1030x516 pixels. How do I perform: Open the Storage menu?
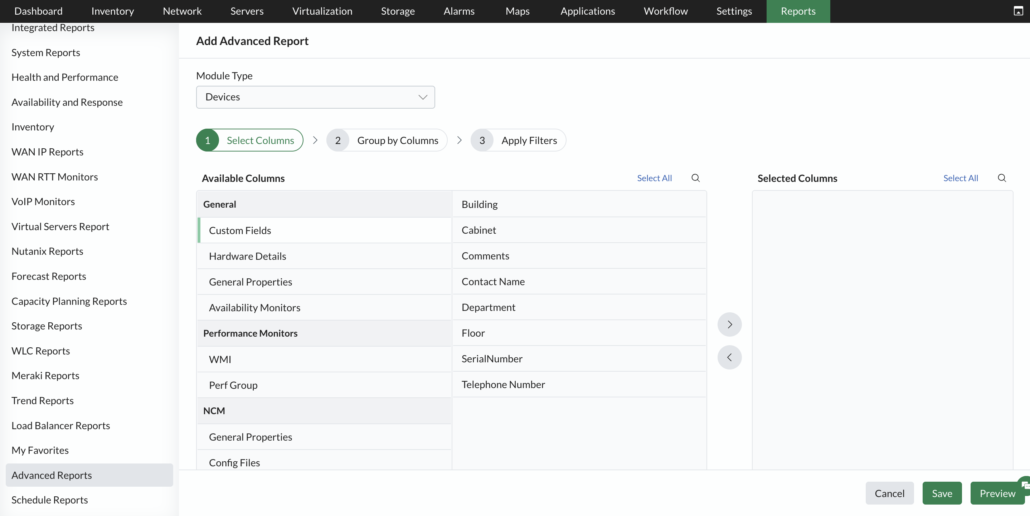398,11
